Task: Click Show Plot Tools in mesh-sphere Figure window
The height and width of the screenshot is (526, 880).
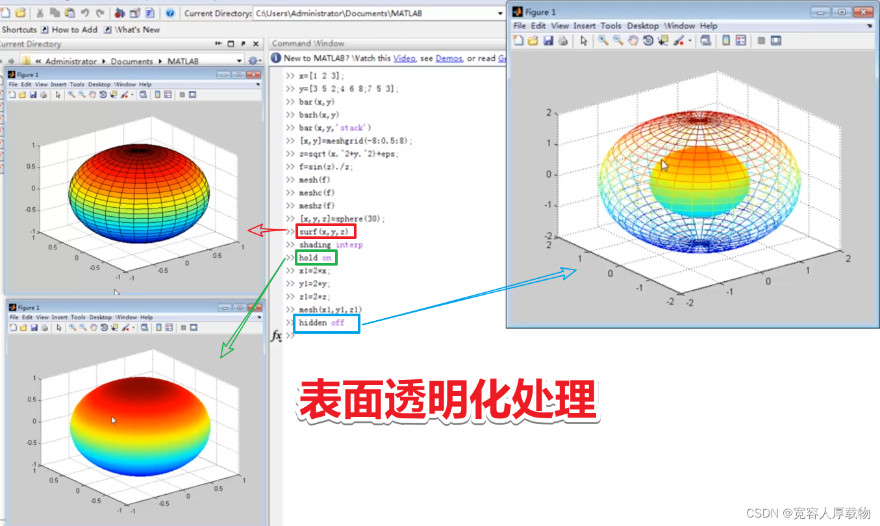Action: tap(776, 40)
